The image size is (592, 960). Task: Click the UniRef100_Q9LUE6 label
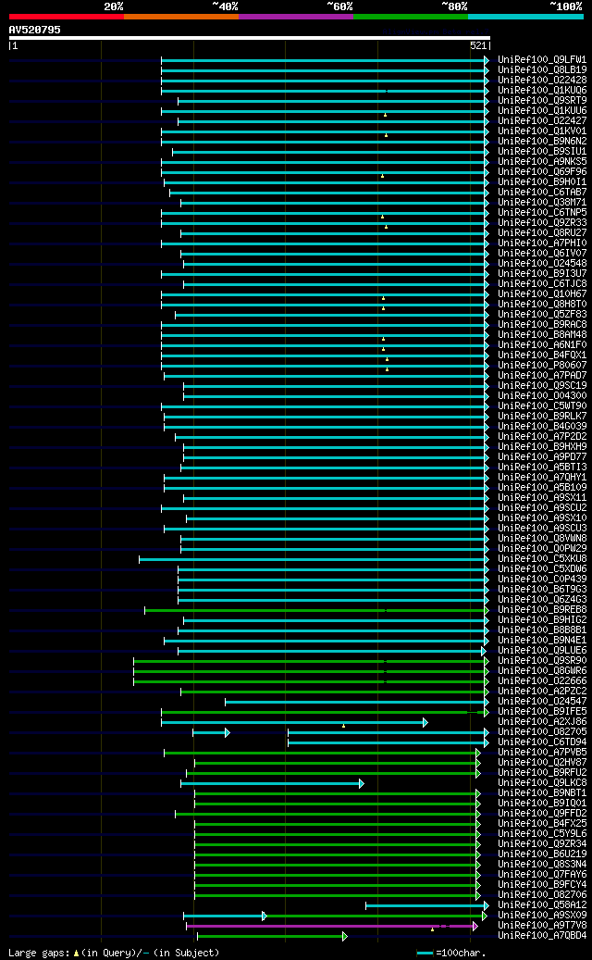click(542, 650)
